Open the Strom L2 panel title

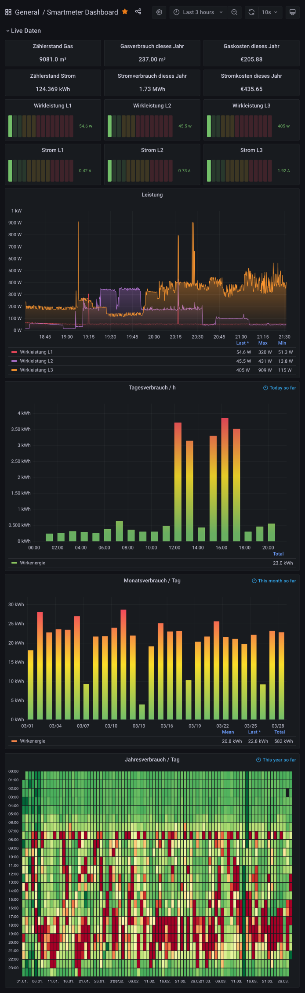coord(152,150)
